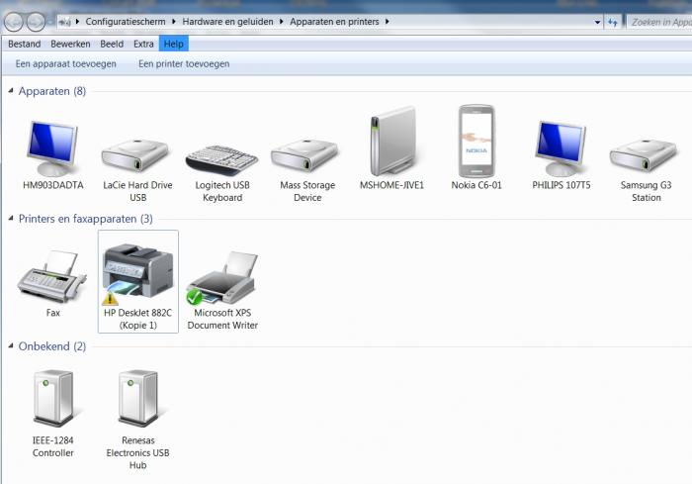Select the HM903DADTA monitor icon
This screenshot has width=692, height=484.
click(52, 148)
